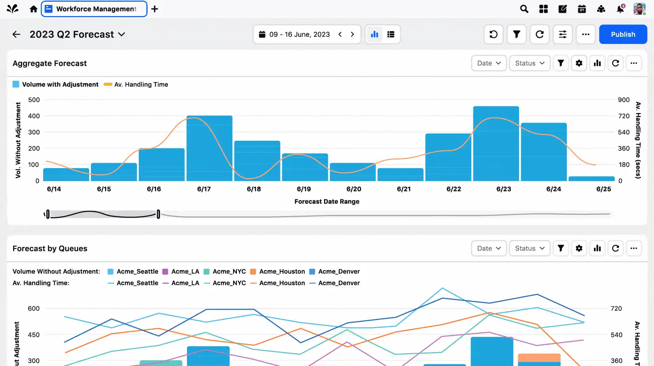Viewport: 654px width, 366px height.
Task: Toggle Acme_Seattle volume legend entry
Action: click(x=133, y=271)
